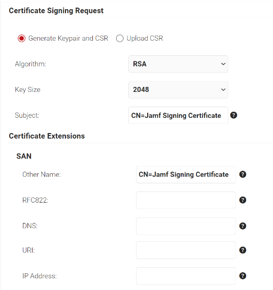This screenshot has height=290, width=273.
Task: Focus the URI text box
Action: 186,250
